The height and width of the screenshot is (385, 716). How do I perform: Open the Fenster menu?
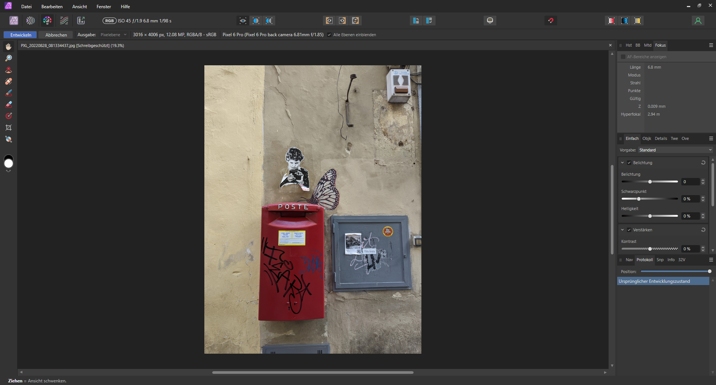pyautogui.click(x=104, y=6)
